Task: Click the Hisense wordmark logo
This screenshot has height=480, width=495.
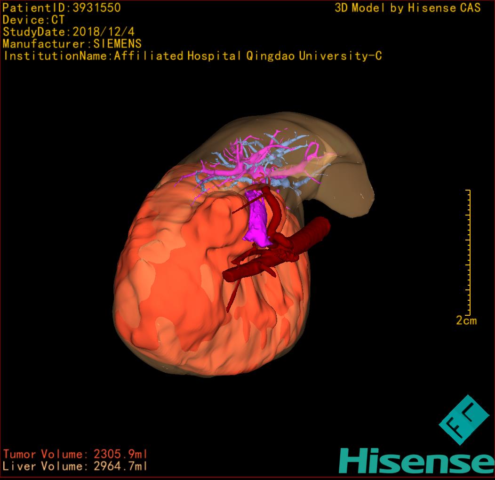Action: point(417,461)
